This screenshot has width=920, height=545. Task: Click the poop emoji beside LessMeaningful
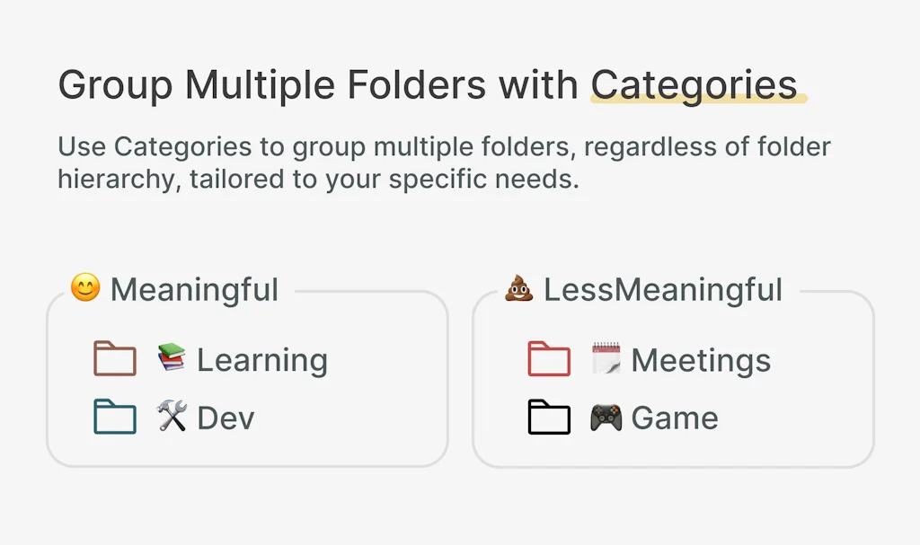coord(519,288)
